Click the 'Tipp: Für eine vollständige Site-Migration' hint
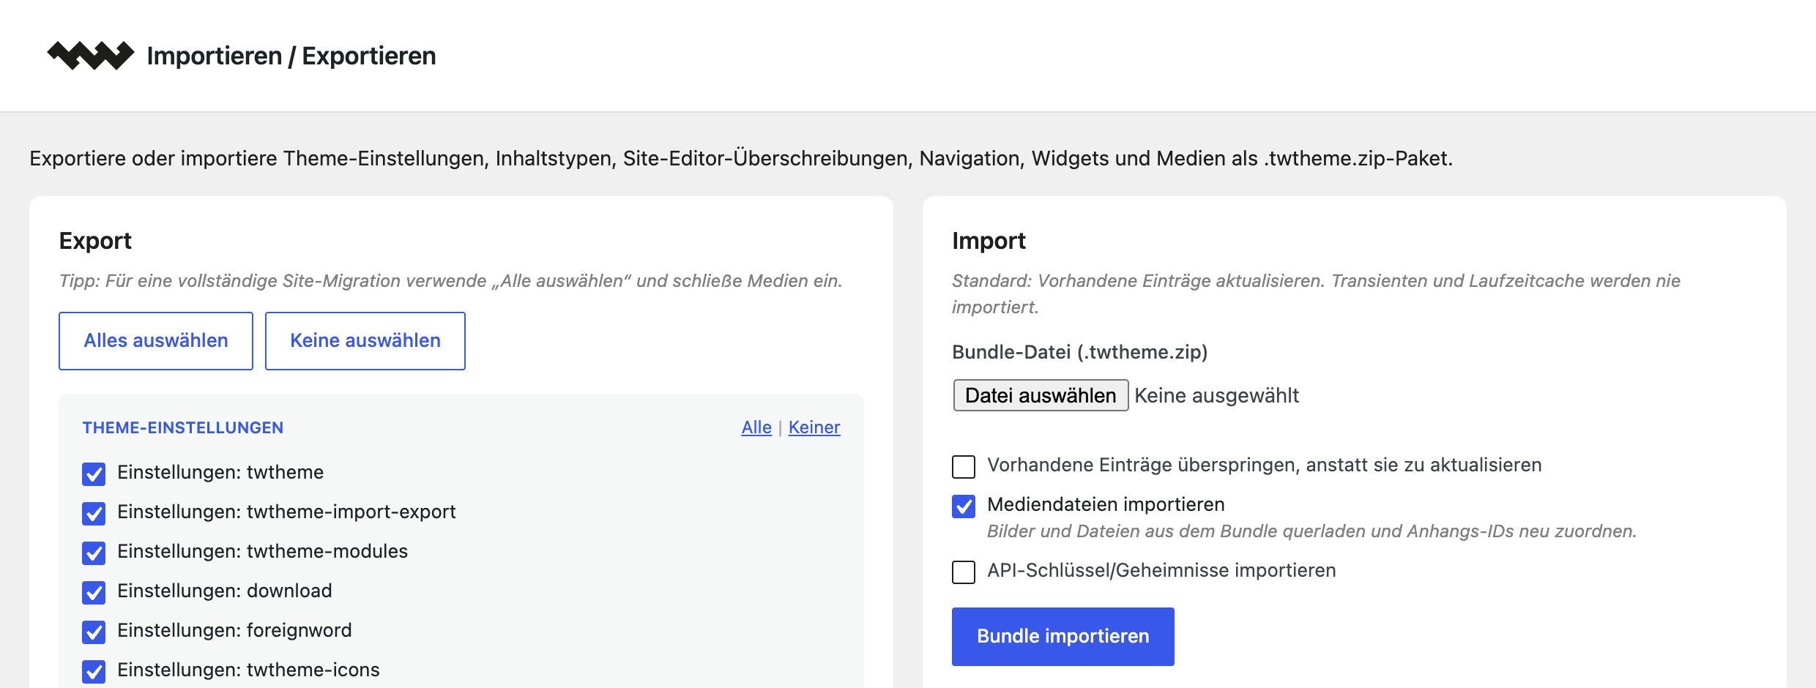This screenshot has width=1816, height=688. pos(451,281)
